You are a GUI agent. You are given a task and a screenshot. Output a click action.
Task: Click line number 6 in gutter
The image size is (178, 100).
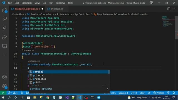pos(16,36)
